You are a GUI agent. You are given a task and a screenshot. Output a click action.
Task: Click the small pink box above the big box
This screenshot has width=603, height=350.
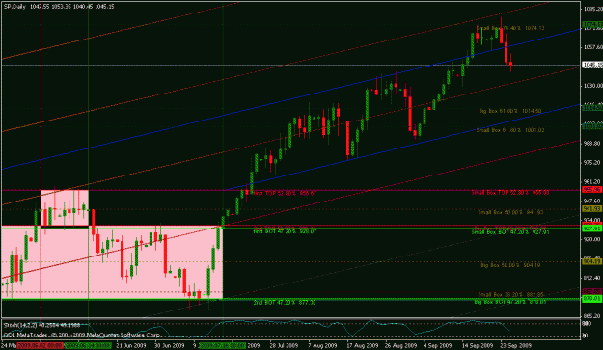(x=65, y=208)
